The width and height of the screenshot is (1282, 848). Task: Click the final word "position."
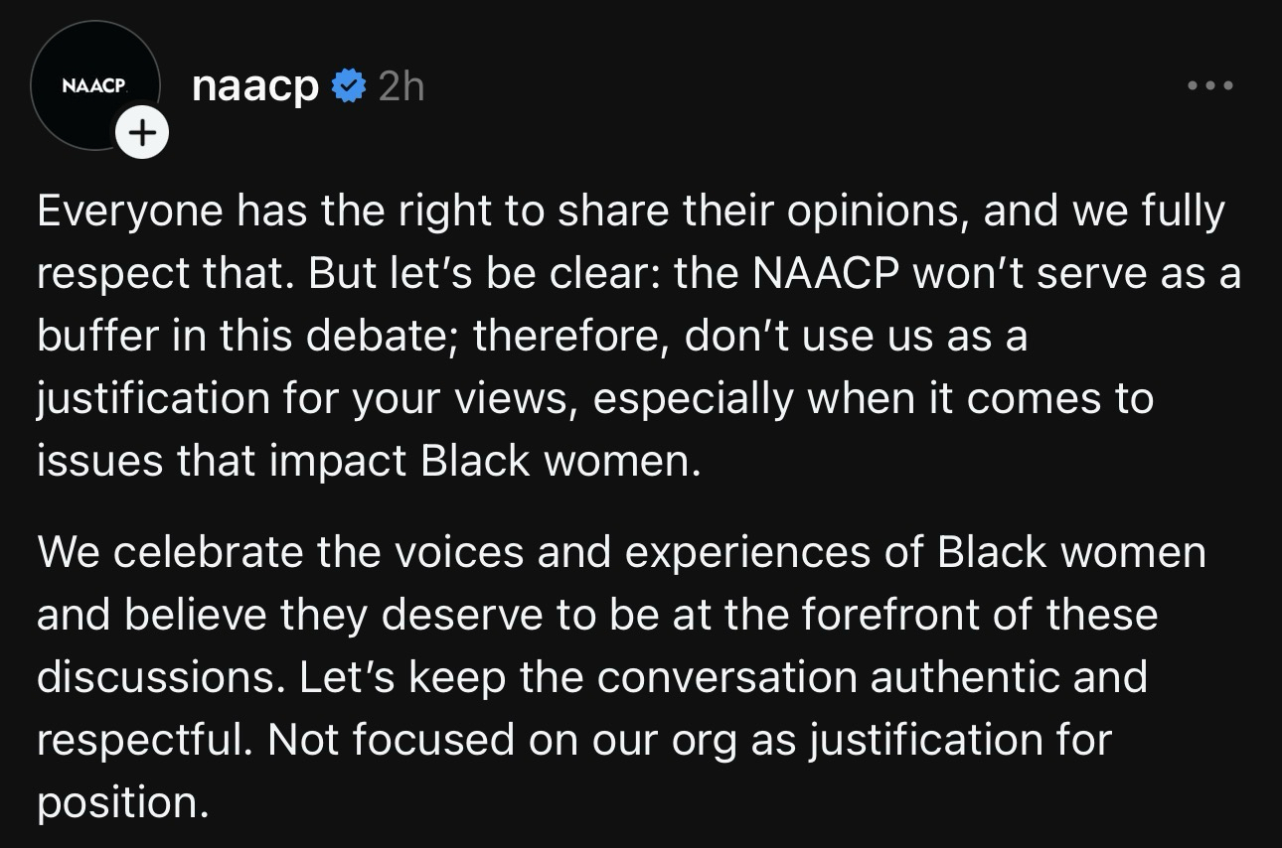point(123,802)
